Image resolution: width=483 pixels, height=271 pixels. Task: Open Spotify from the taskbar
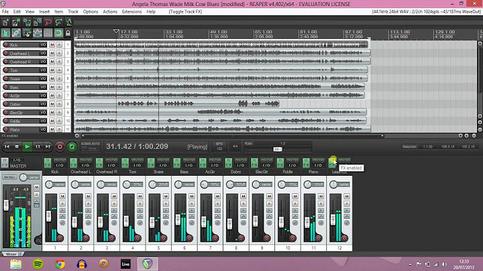click(38, 264)
